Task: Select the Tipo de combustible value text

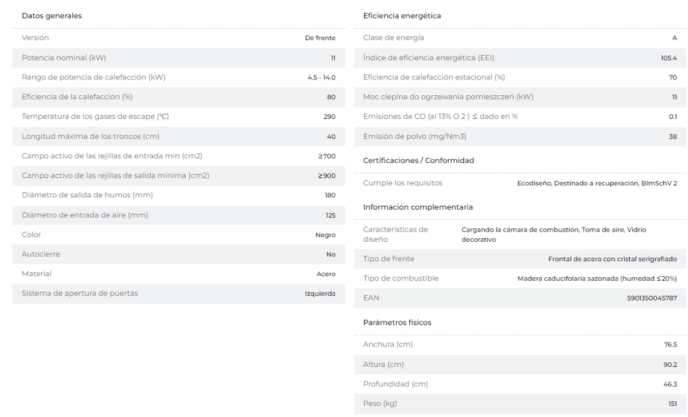Action: click(x=597, y=278)
